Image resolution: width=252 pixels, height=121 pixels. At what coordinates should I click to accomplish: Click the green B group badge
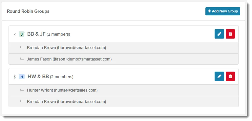22,34
